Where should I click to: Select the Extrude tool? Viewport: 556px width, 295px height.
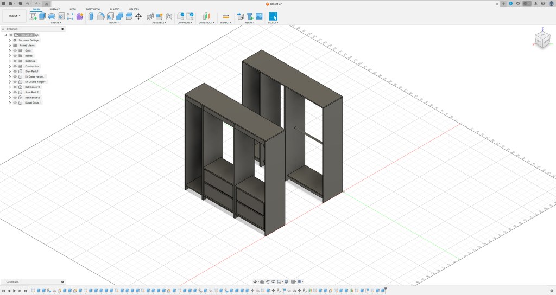click(42, 16)
